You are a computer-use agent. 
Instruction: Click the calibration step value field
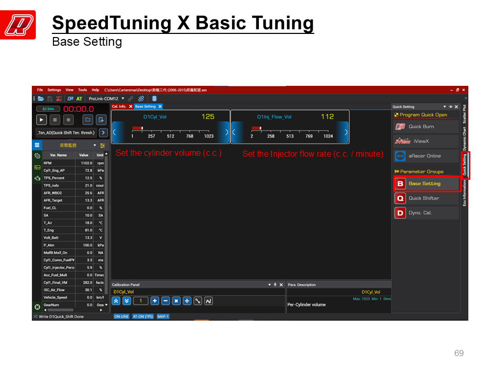point(141,301)
